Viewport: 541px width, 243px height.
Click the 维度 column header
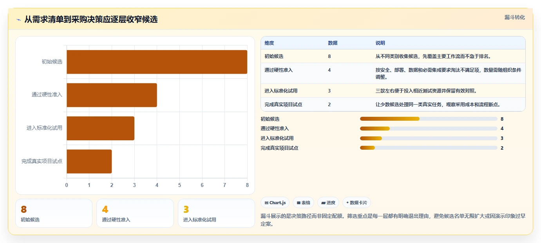pos(269,43)
